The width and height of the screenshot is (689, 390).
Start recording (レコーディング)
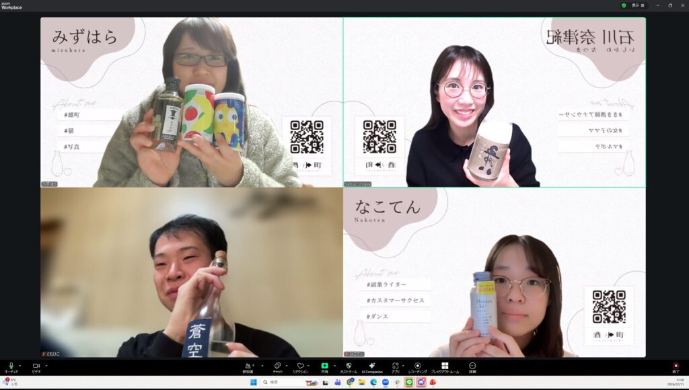(418, 366)
